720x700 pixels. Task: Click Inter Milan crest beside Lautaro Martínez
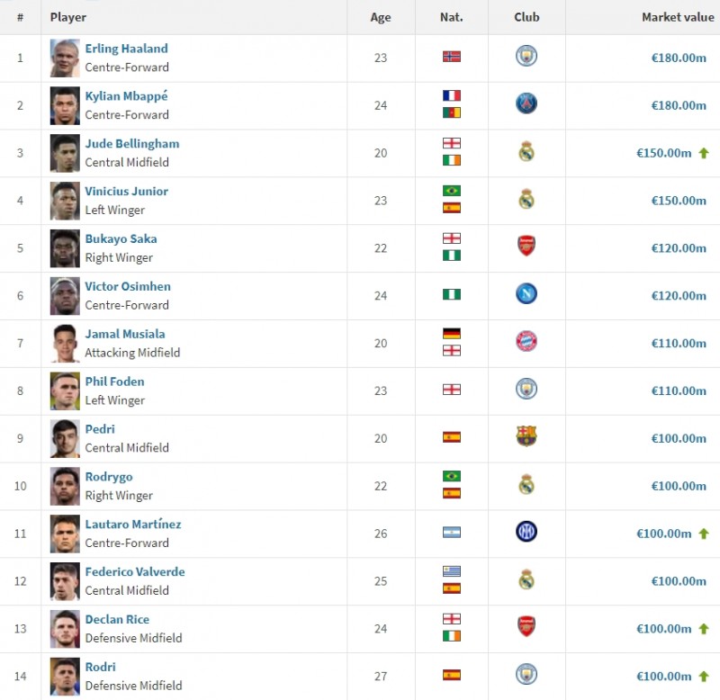(x=526, y=533)
